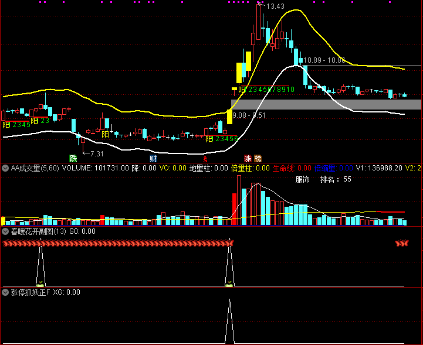
Task: Click the 榜 marker icon
Action: [x=258, y=158]
